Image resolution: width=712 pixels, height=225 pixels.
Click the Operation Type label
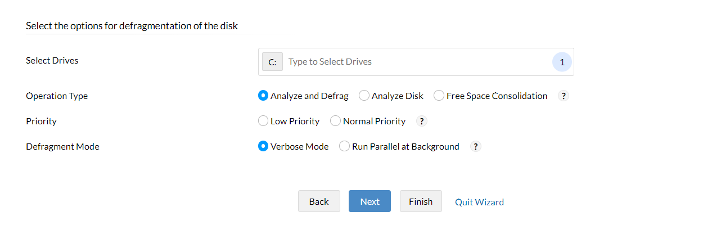point(57,96)
